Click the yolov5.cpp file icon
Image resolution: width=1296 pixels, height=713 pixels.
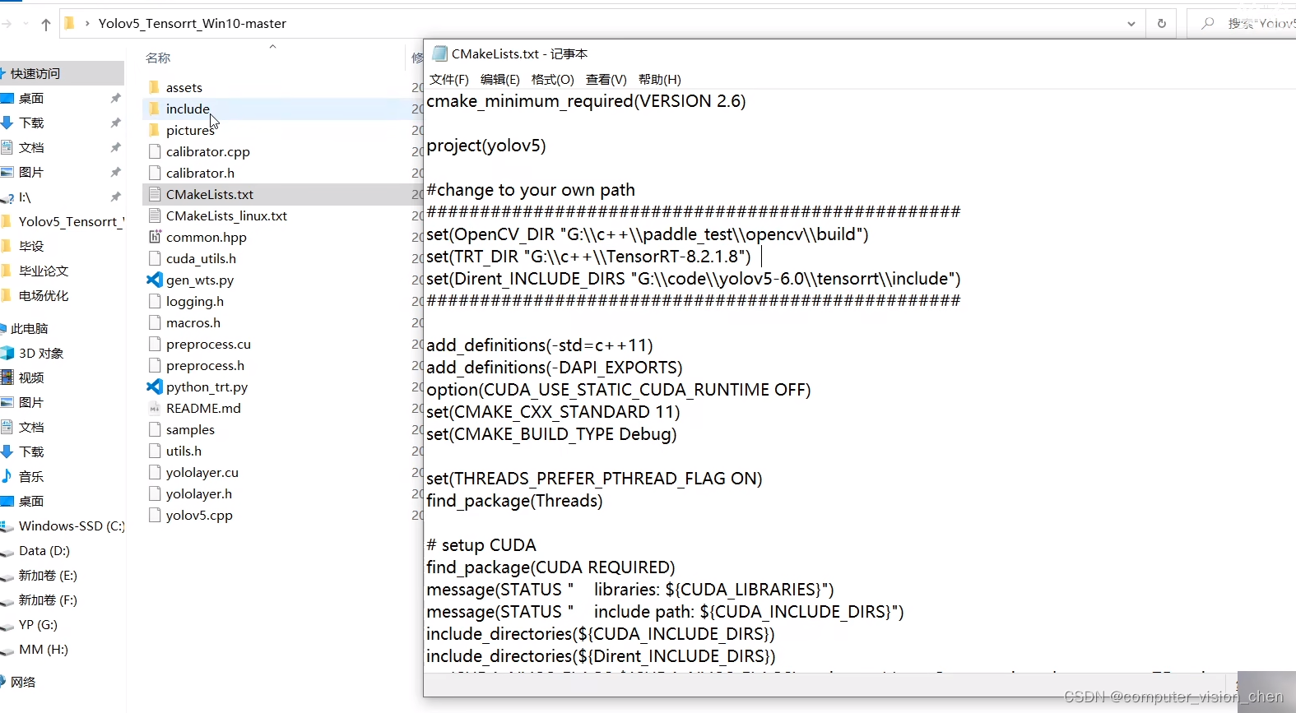tap(155, 515)
